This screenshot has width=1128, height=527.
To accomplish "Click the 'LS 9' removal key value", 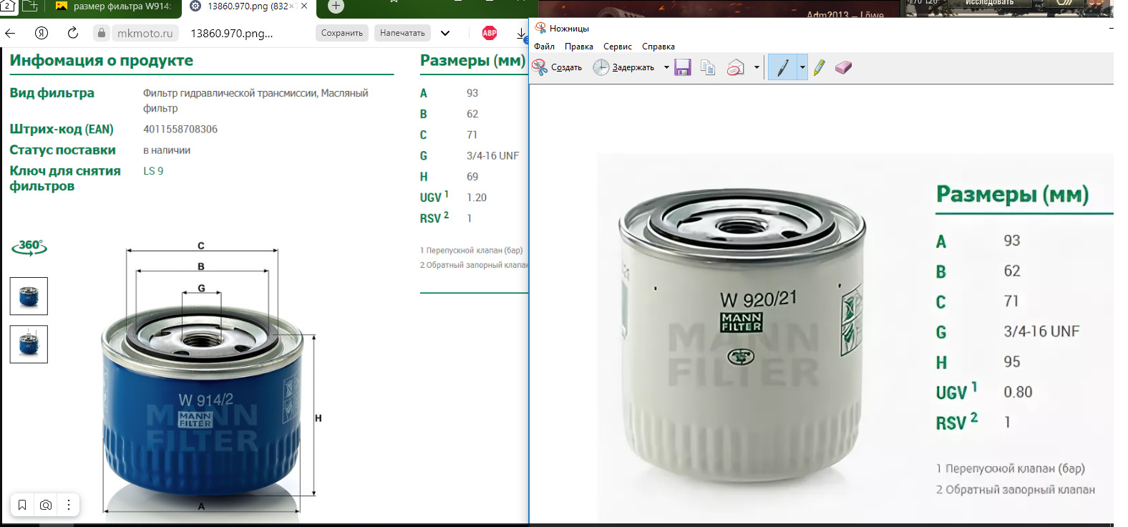I will (x=153, y=171).
